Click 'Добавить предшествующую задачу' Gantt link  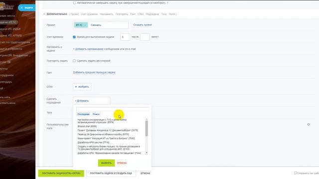pos(94,72)
